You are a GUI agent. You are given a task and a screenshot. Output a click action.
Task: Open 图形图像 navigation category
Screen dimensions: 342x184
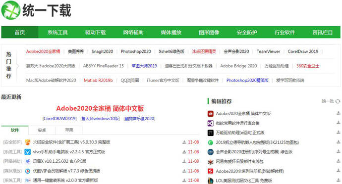209,32
